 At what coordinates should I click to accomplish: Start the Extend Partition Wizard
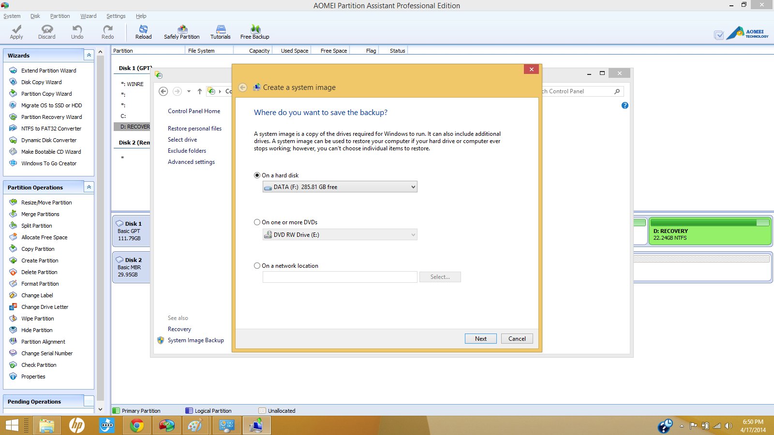point(48,71)
